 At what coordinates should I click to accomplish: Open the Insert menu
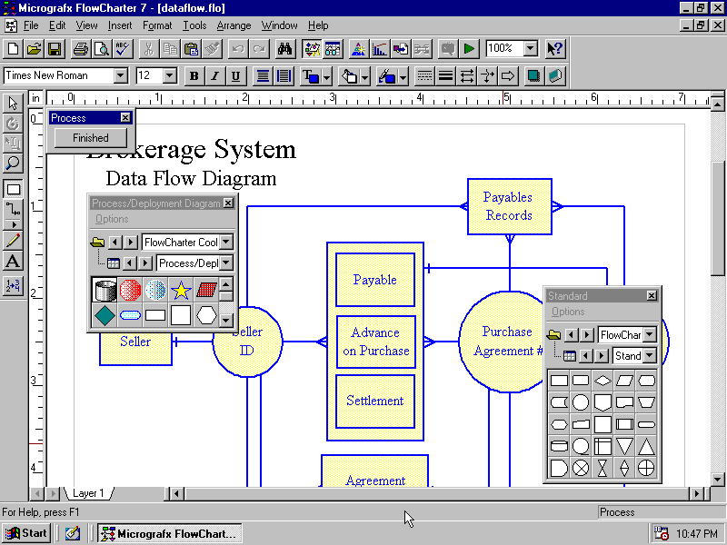[120, 25]
